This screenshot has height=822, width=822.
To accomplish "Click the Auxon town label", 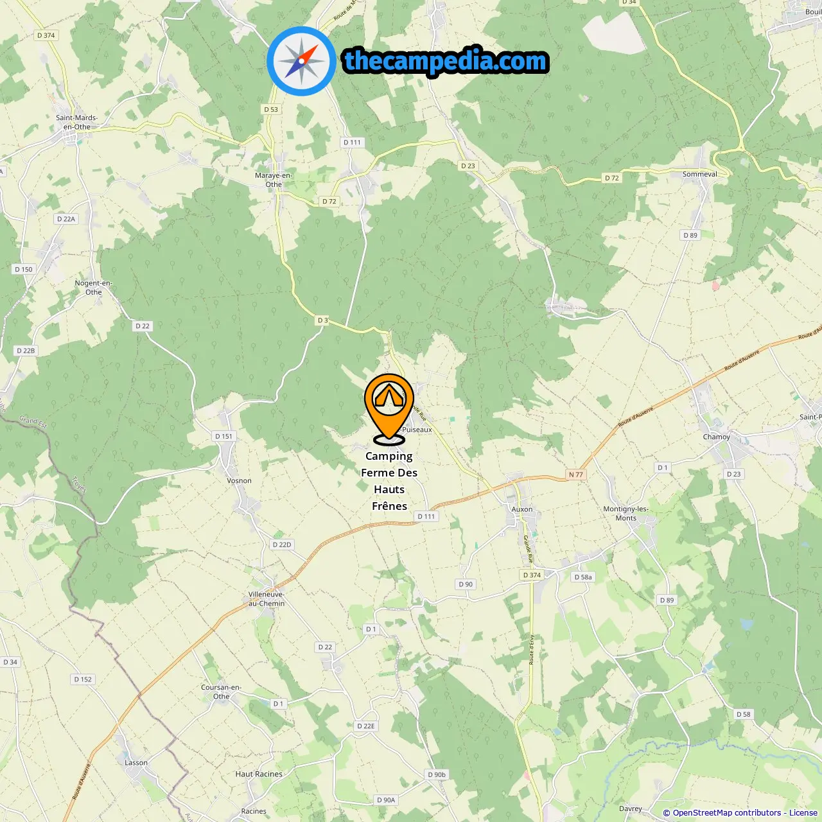I will pos(522,509).
